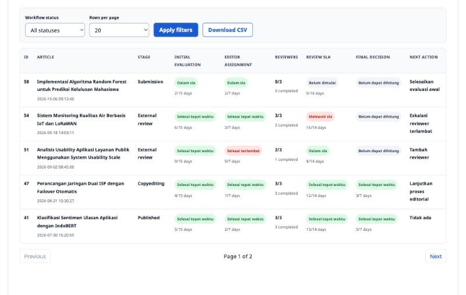Click the Previous page button
The height and width of the screenshot is (295, 466).
[x=35, y=257]
